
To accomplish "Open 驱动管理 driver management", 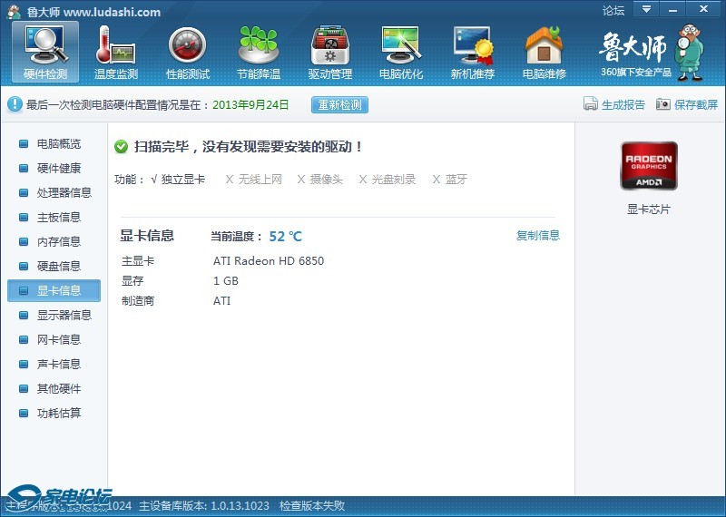I will click(x=330, y=52).
